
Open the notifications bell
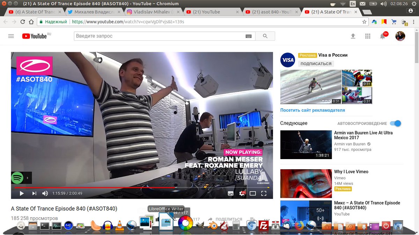click(x=383, y=36)
